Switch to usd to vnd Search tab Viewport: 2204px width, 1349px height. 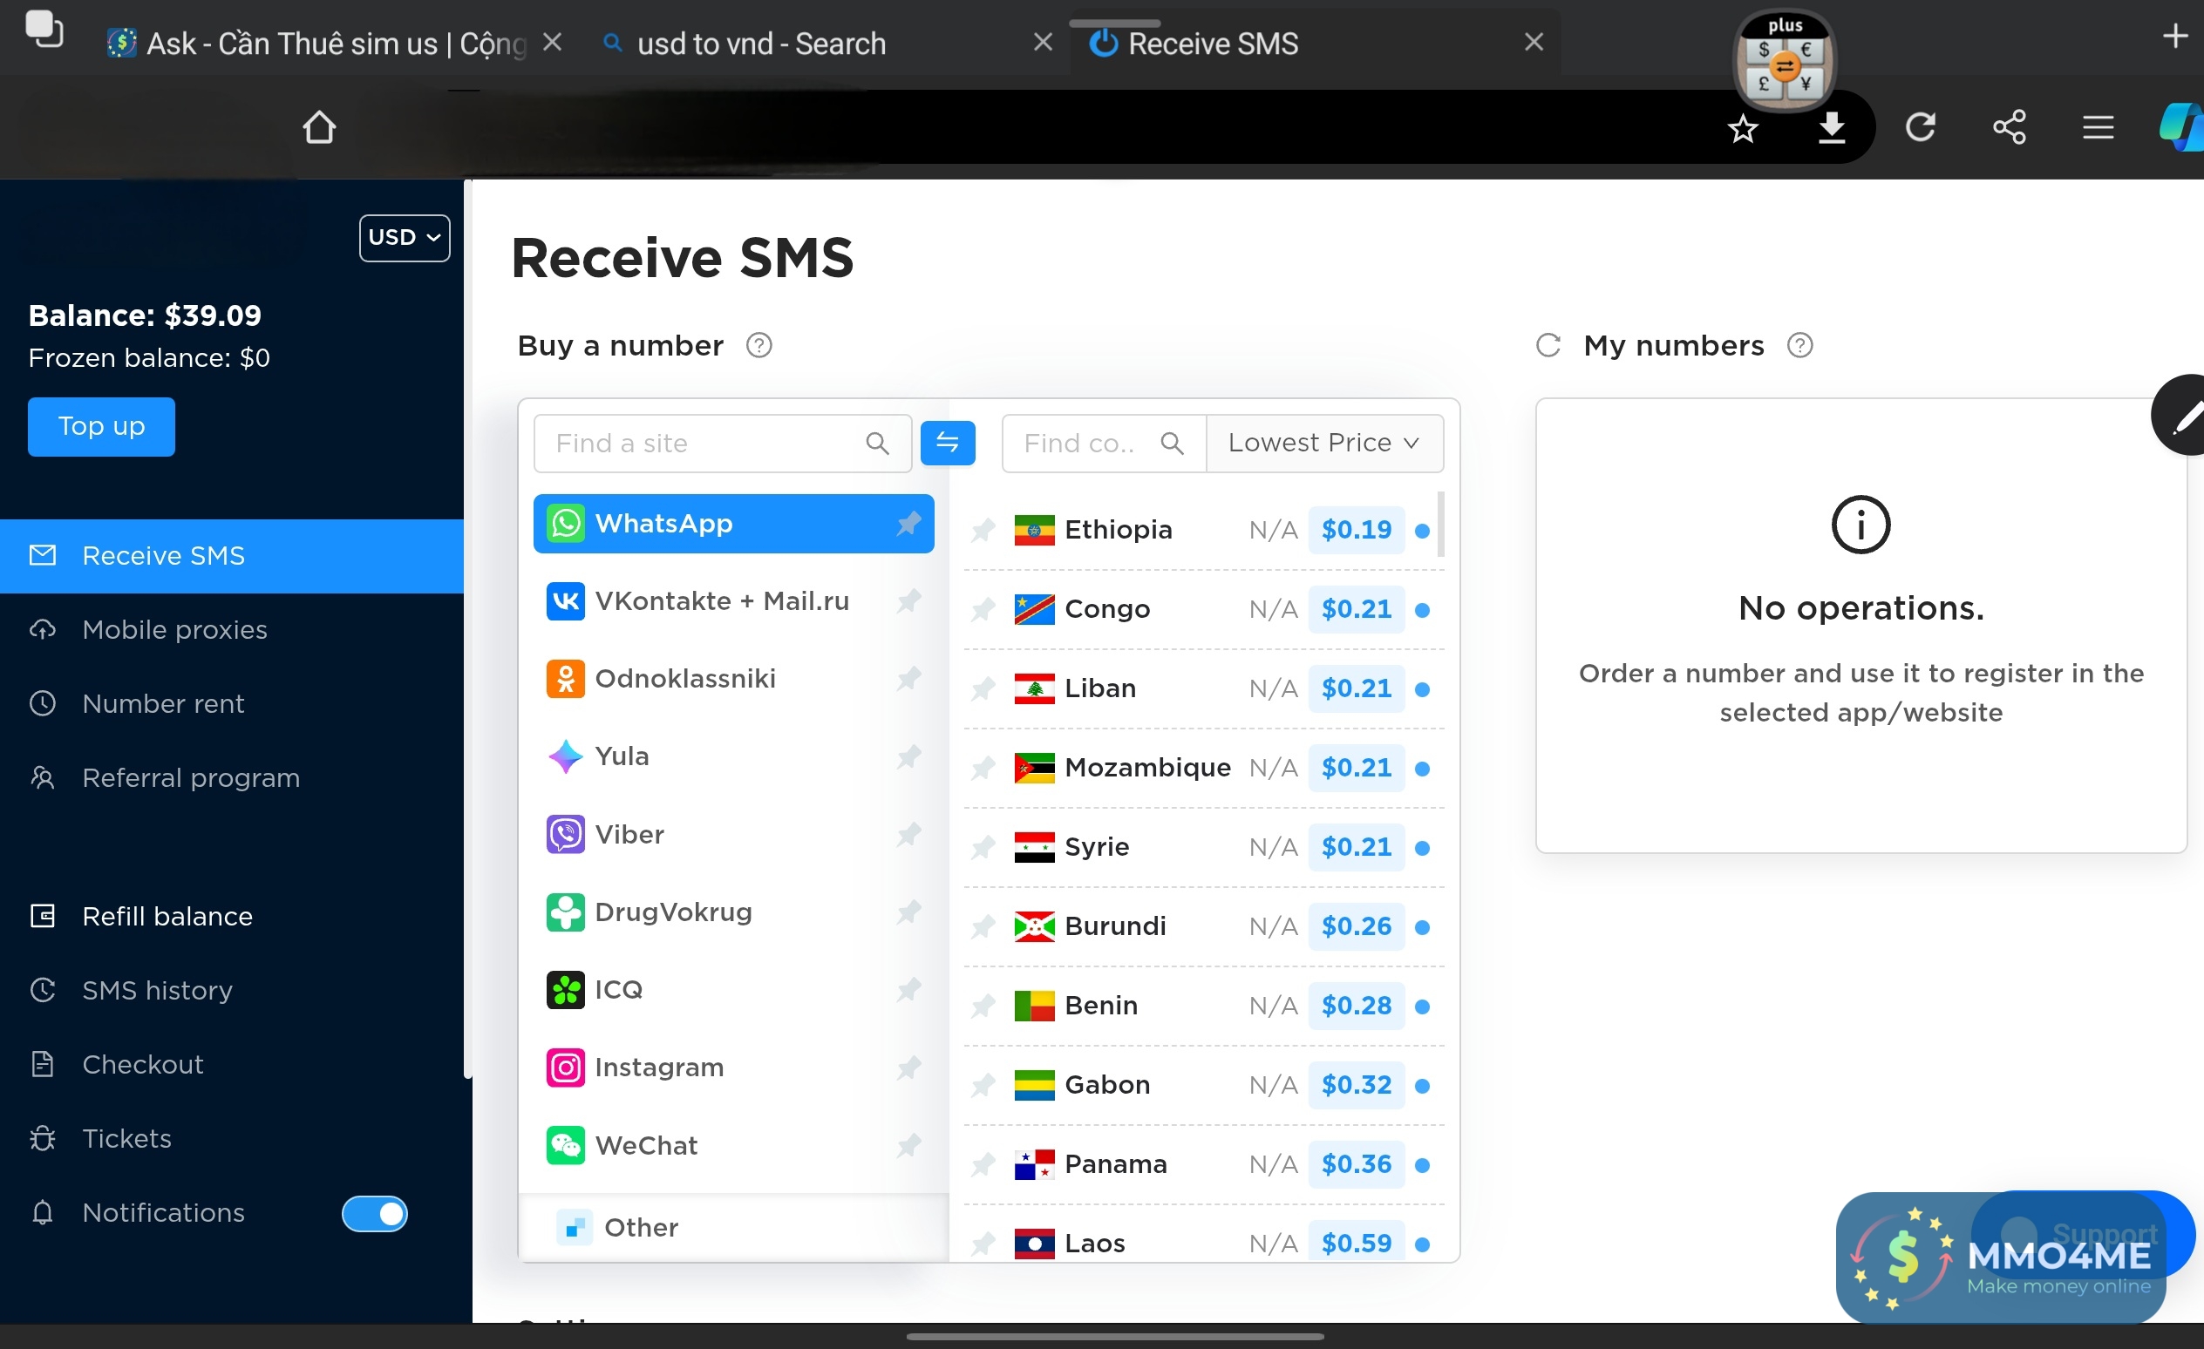tap(760, 43)
